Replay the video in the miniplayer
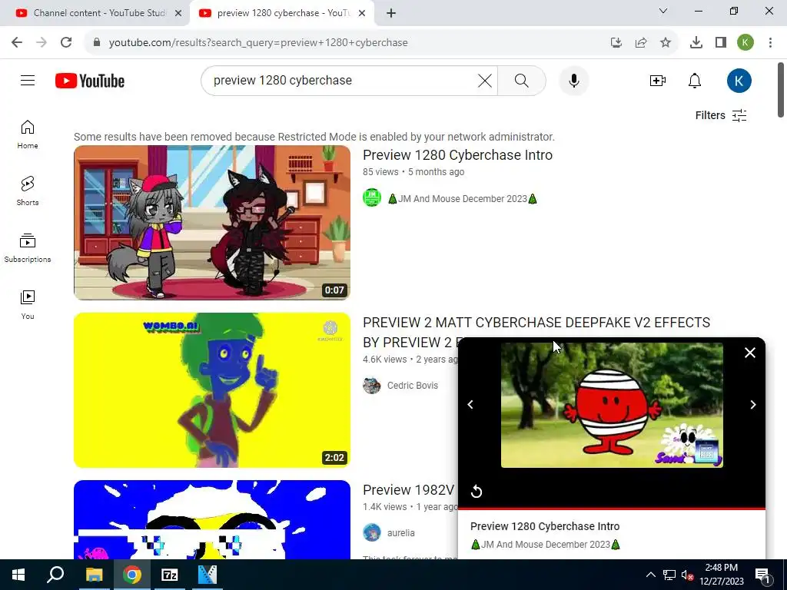787x590 pixels. (x=477, y=491)
